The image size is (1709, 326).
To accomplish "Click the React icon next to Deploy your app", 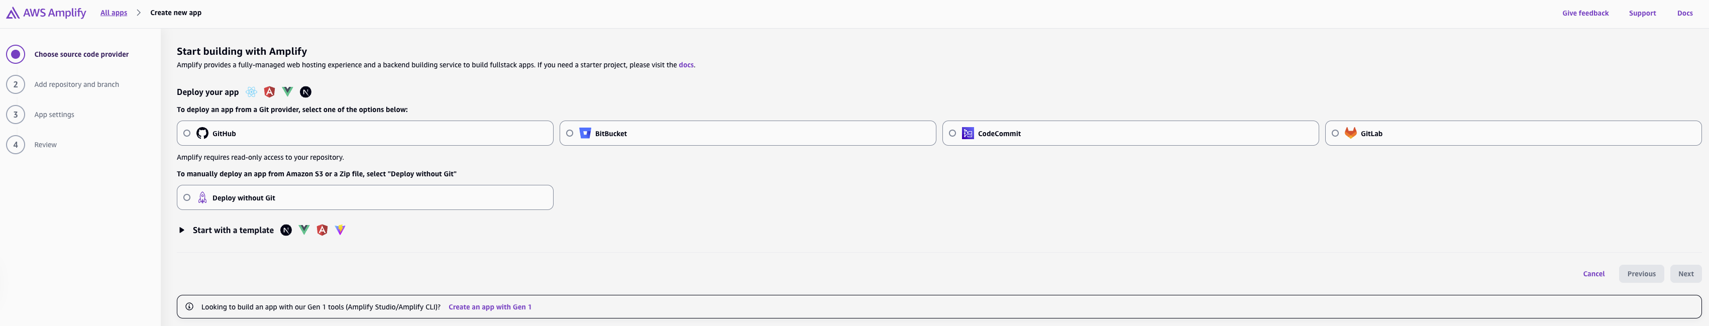I will 252,91.
